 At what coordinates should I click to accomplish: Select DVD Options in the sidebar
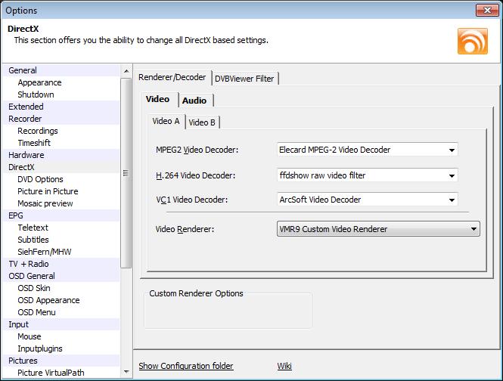click(x=40, y=179)
